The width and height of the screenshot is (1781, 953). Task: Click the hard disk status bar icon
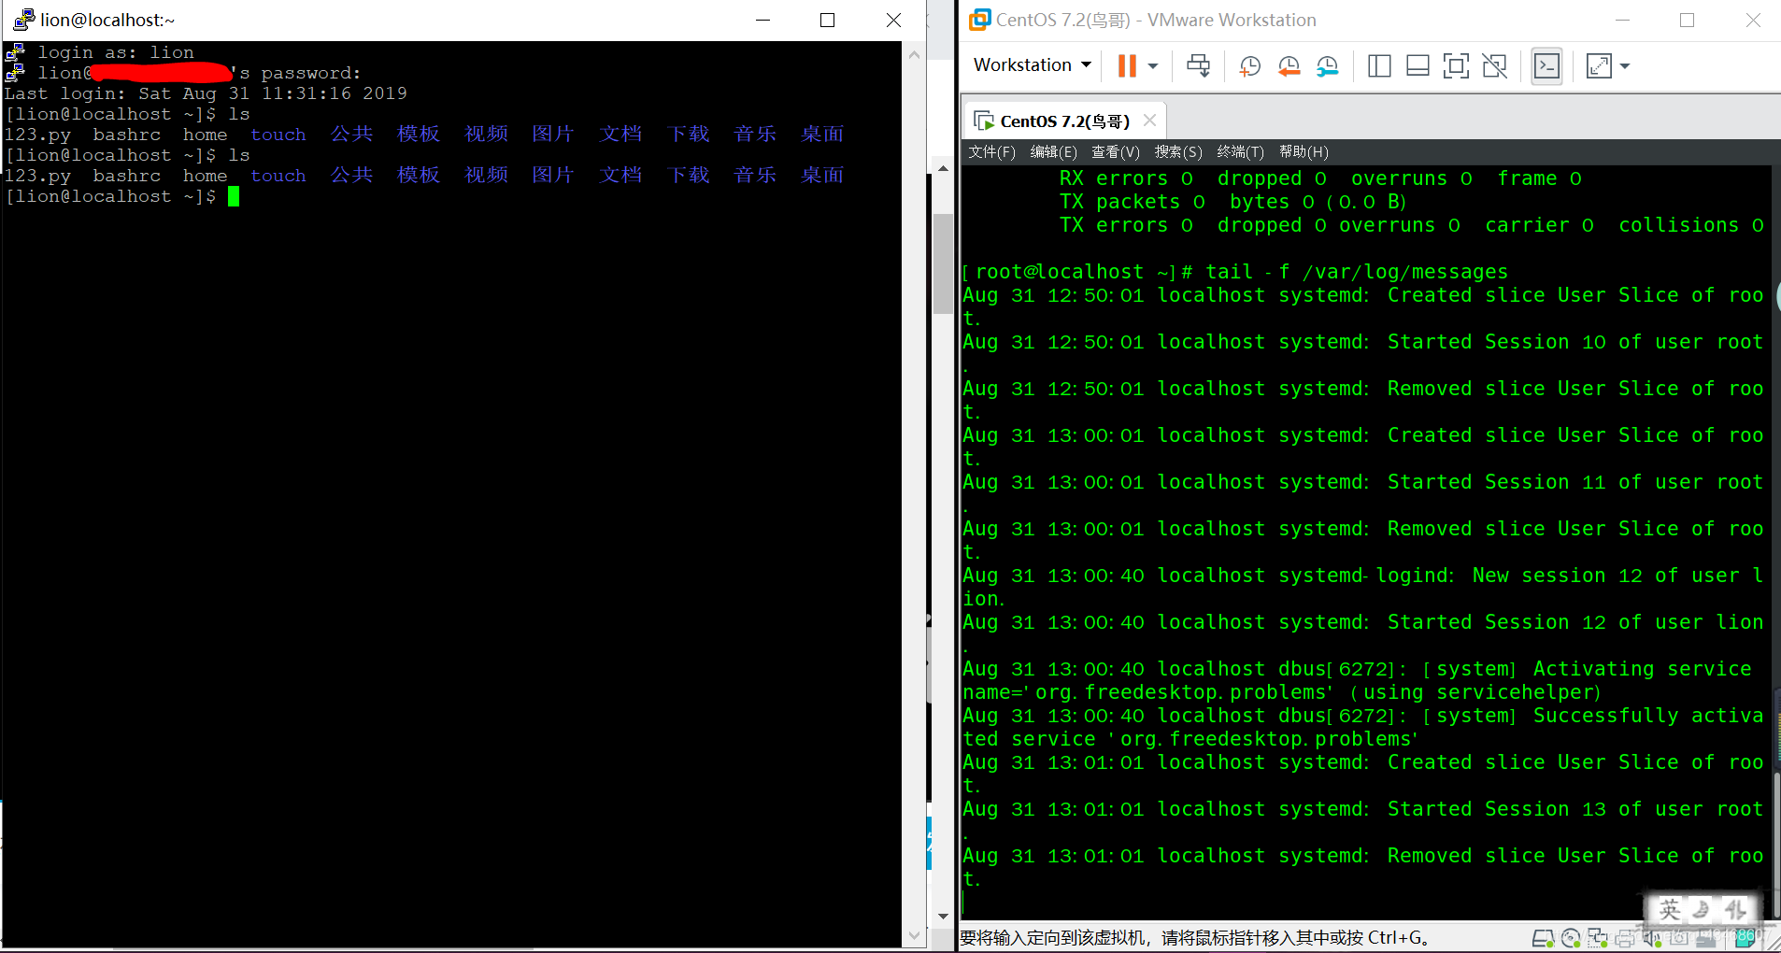pyautogui.click(x=1543, y=937)
